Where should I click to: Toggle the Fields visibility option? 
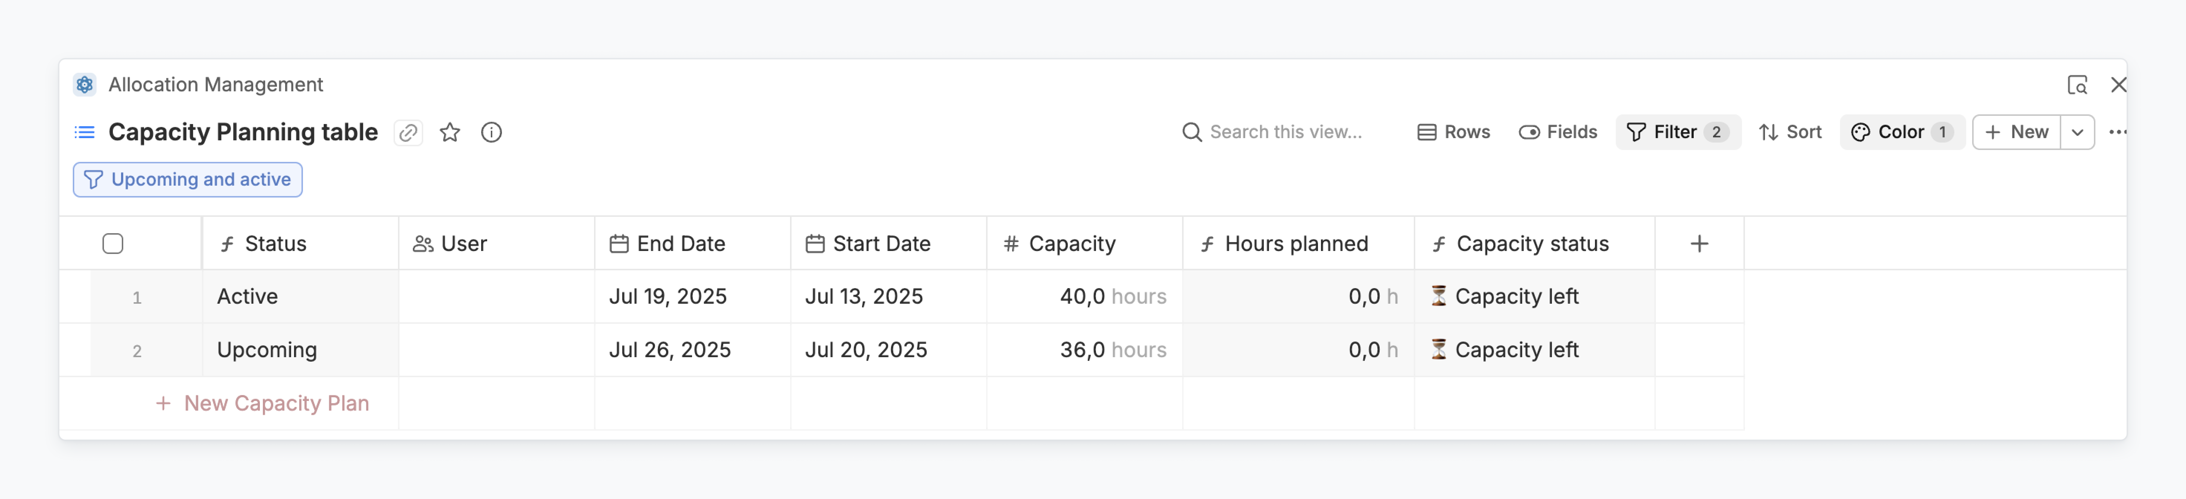coord(1558,133)
